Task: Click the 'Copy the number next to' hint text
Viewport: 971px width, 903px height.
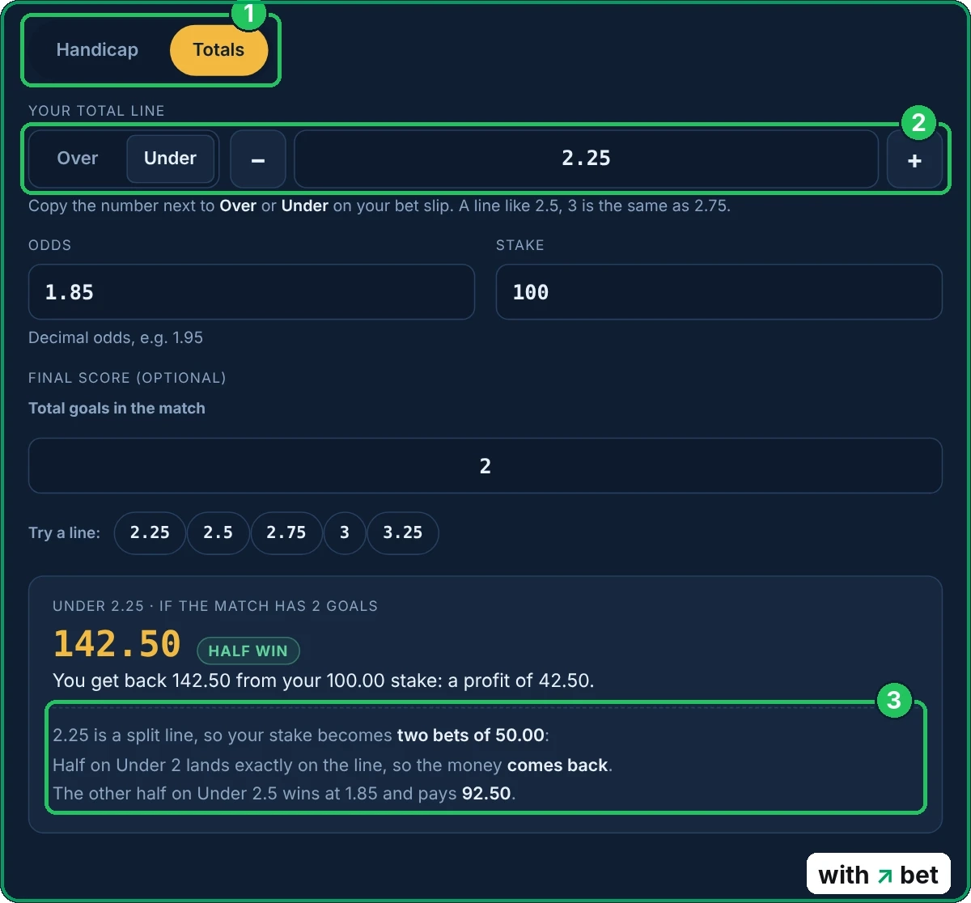Action: tap(379, 206)
